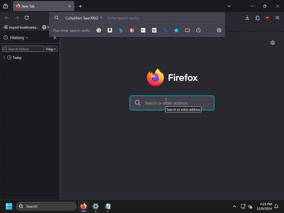
Task: Pick the blue magnifier search engine
Action: click(x=165, y=30)
